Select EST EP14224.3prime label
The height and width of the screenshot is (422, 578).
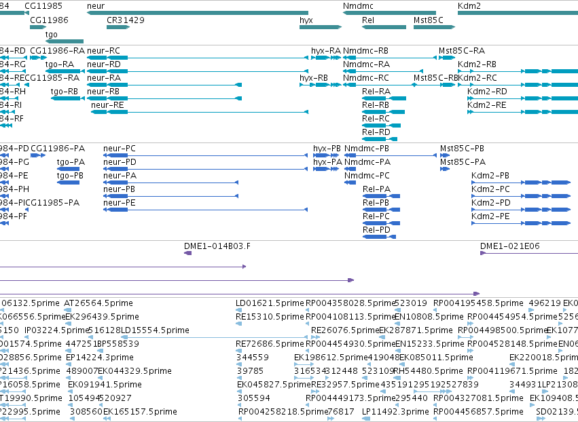100,358
